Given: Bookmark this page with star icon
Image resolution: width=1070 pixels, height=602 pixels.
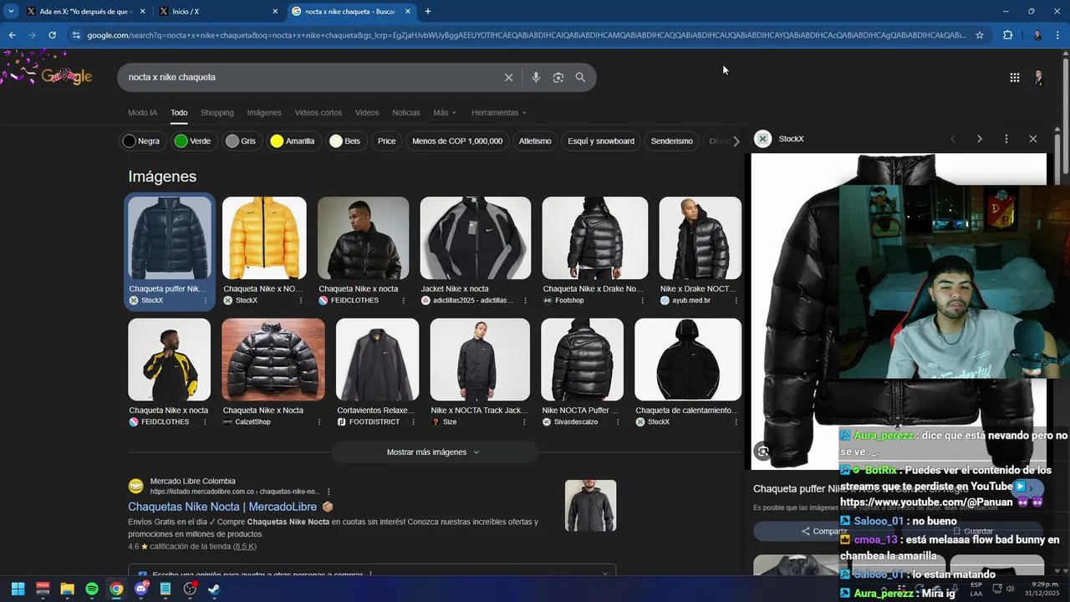Looking at the screenshot, I should coord(980,35).
